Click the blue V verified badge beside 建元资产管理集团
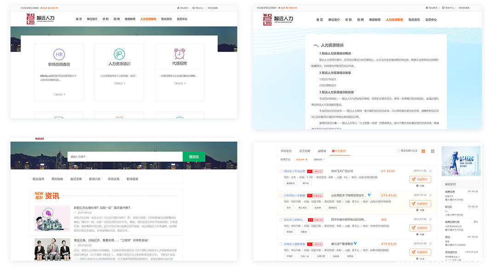The image size is (497, 272). point(355,243)
